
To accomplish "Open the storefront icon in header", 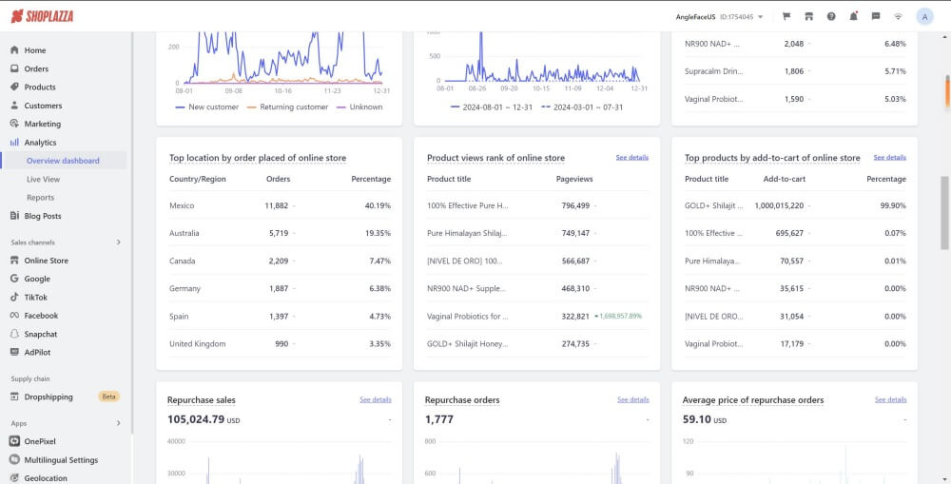I will (x=809, y=16).
